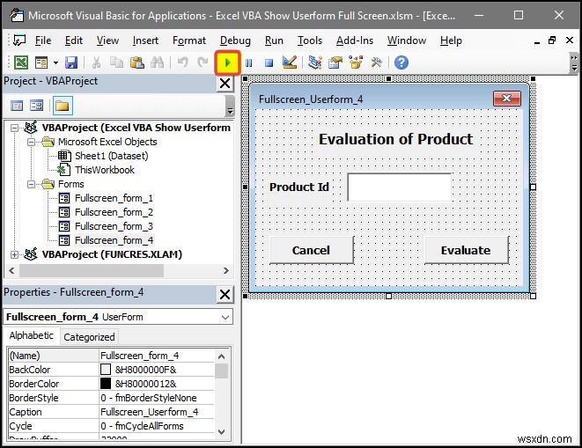Image resolution: width=582 pixels, height=448 pixels.
Task: Close the Properties - Fullscreen_form_4 panel
Action: coord(225,295)
